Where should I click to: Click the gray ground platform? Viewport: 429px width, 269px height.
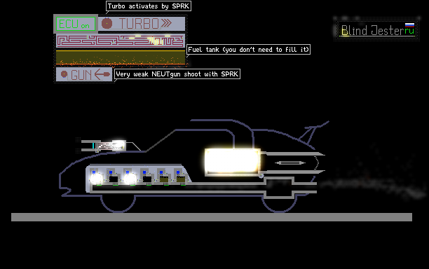(212, 217)
